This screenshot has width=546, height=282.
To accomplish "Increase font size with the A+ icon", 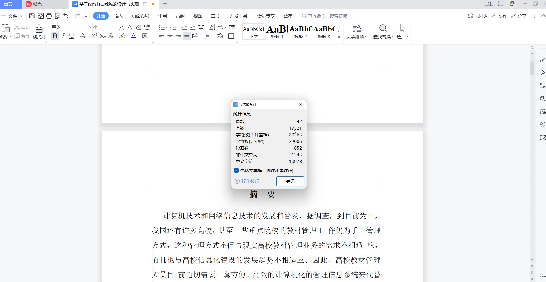I will [122, 27].
